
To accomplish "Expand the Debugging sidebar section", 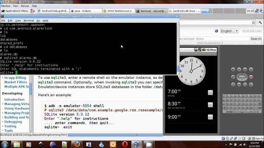I will pos(2,122).
